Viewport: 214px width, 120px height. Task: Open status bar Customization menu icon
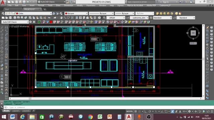212,111
